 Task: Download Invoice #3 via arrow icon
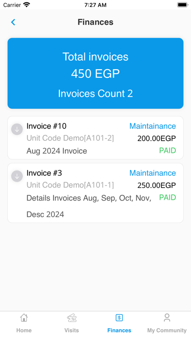tap(17, 176)
